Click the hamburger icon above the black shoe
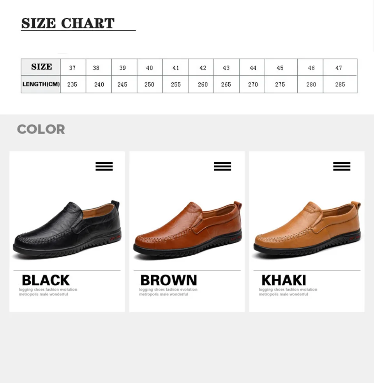The height and width of the screenshot is (383, 374). click(x=104, y=167)
